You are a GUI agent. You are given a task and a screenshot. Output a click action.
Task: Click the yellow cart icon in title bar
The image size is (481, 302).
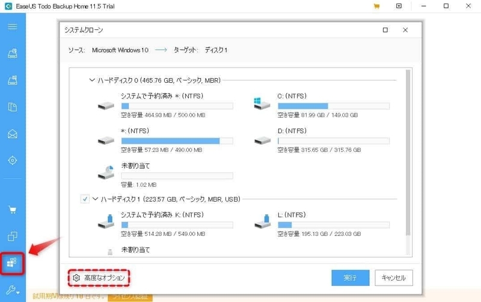click(x=376, y=6)
